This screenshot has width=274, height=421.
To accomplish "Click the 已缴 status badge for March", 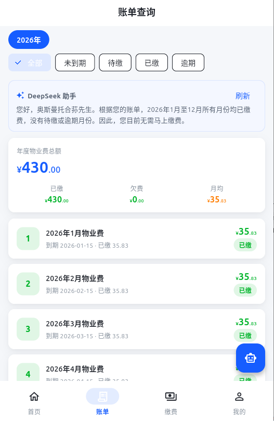I will click(x=245, y=336).
